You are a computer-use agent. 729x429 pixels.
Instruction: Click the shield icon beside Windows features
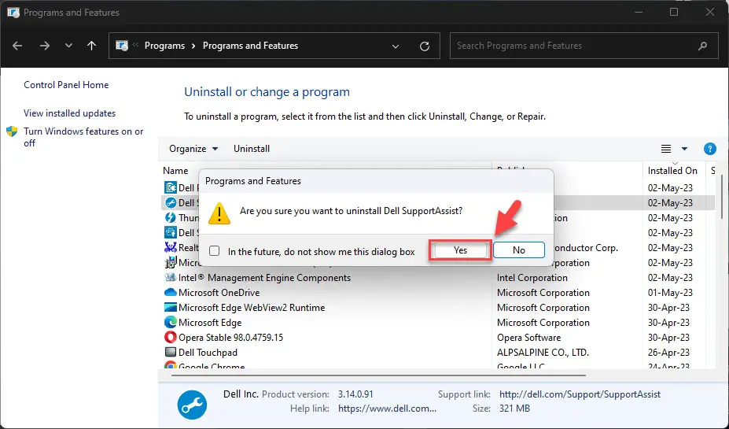coord(12,131)
